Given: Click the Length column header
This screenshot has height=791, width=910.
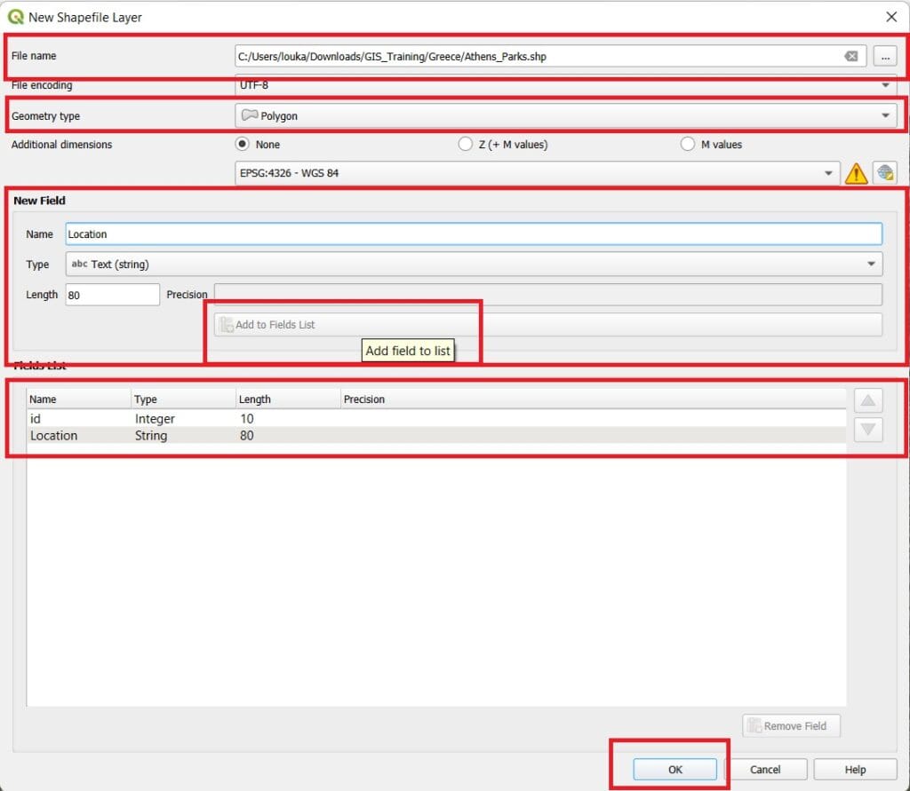Looking at the screenshot, I should 289,399.
